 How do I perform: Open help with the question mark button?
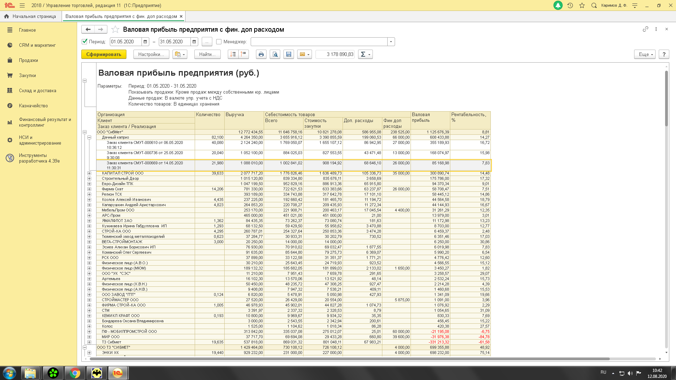[664, 54]
